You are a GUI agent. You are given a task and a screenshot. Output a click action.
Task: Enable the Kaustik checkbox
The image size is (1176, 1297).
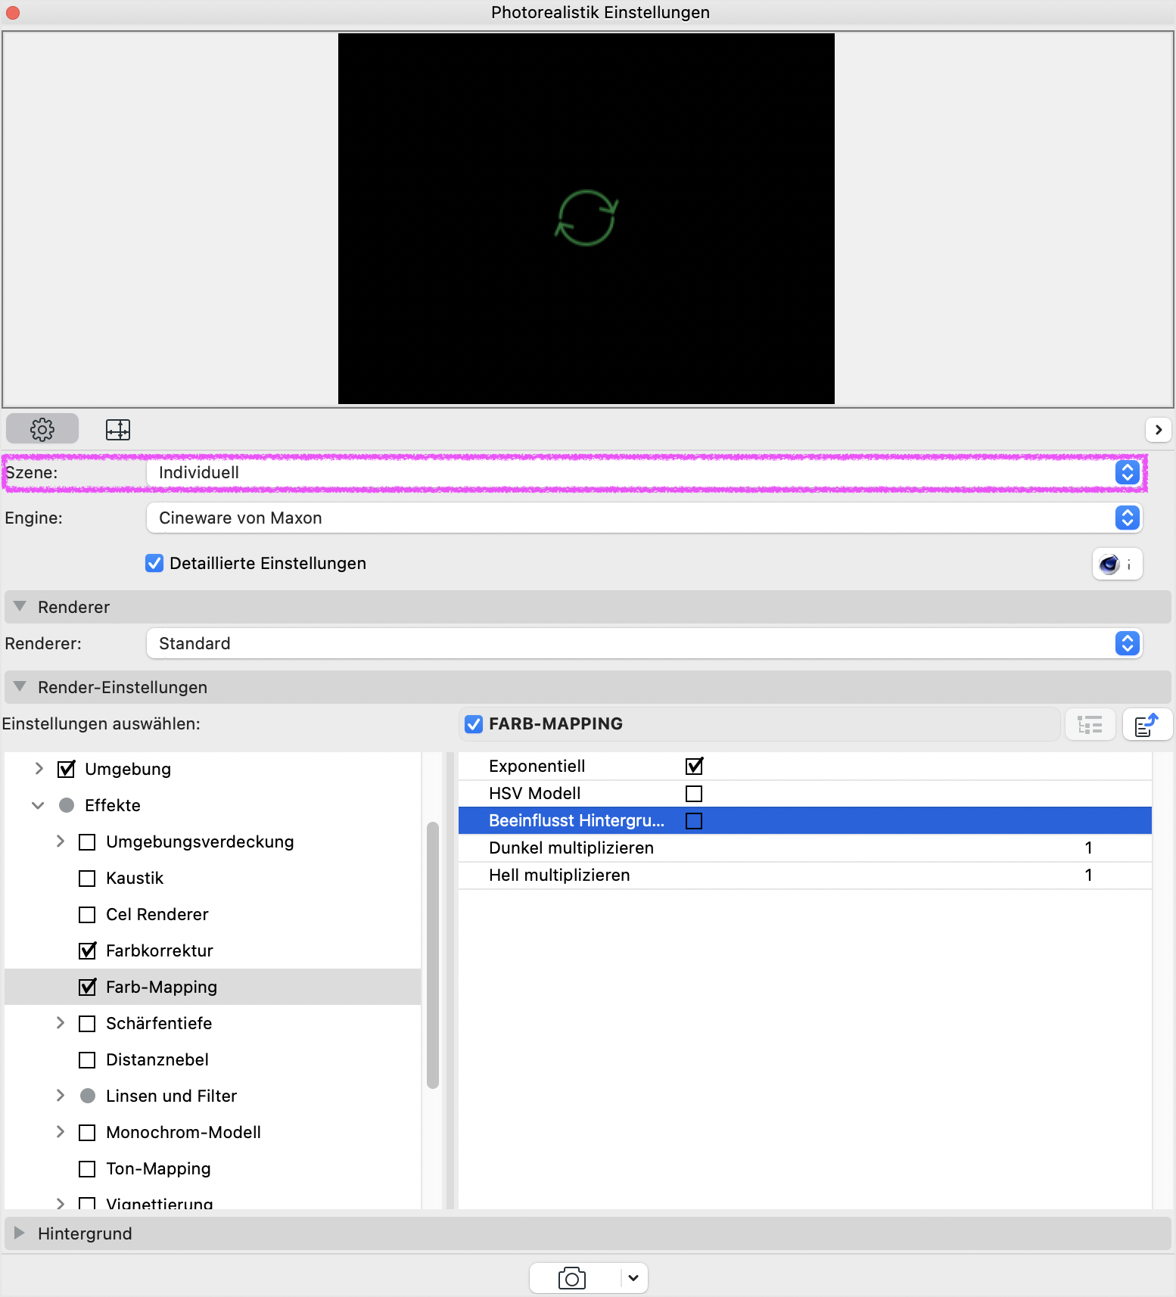point(88,879)
